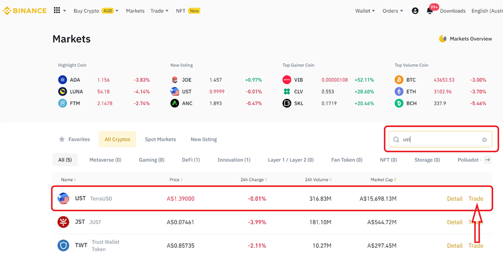The width and height of the screenshot is (503, 257).
Task: Click the TWT shield icon in the table
Action: [x=63, y=245]
